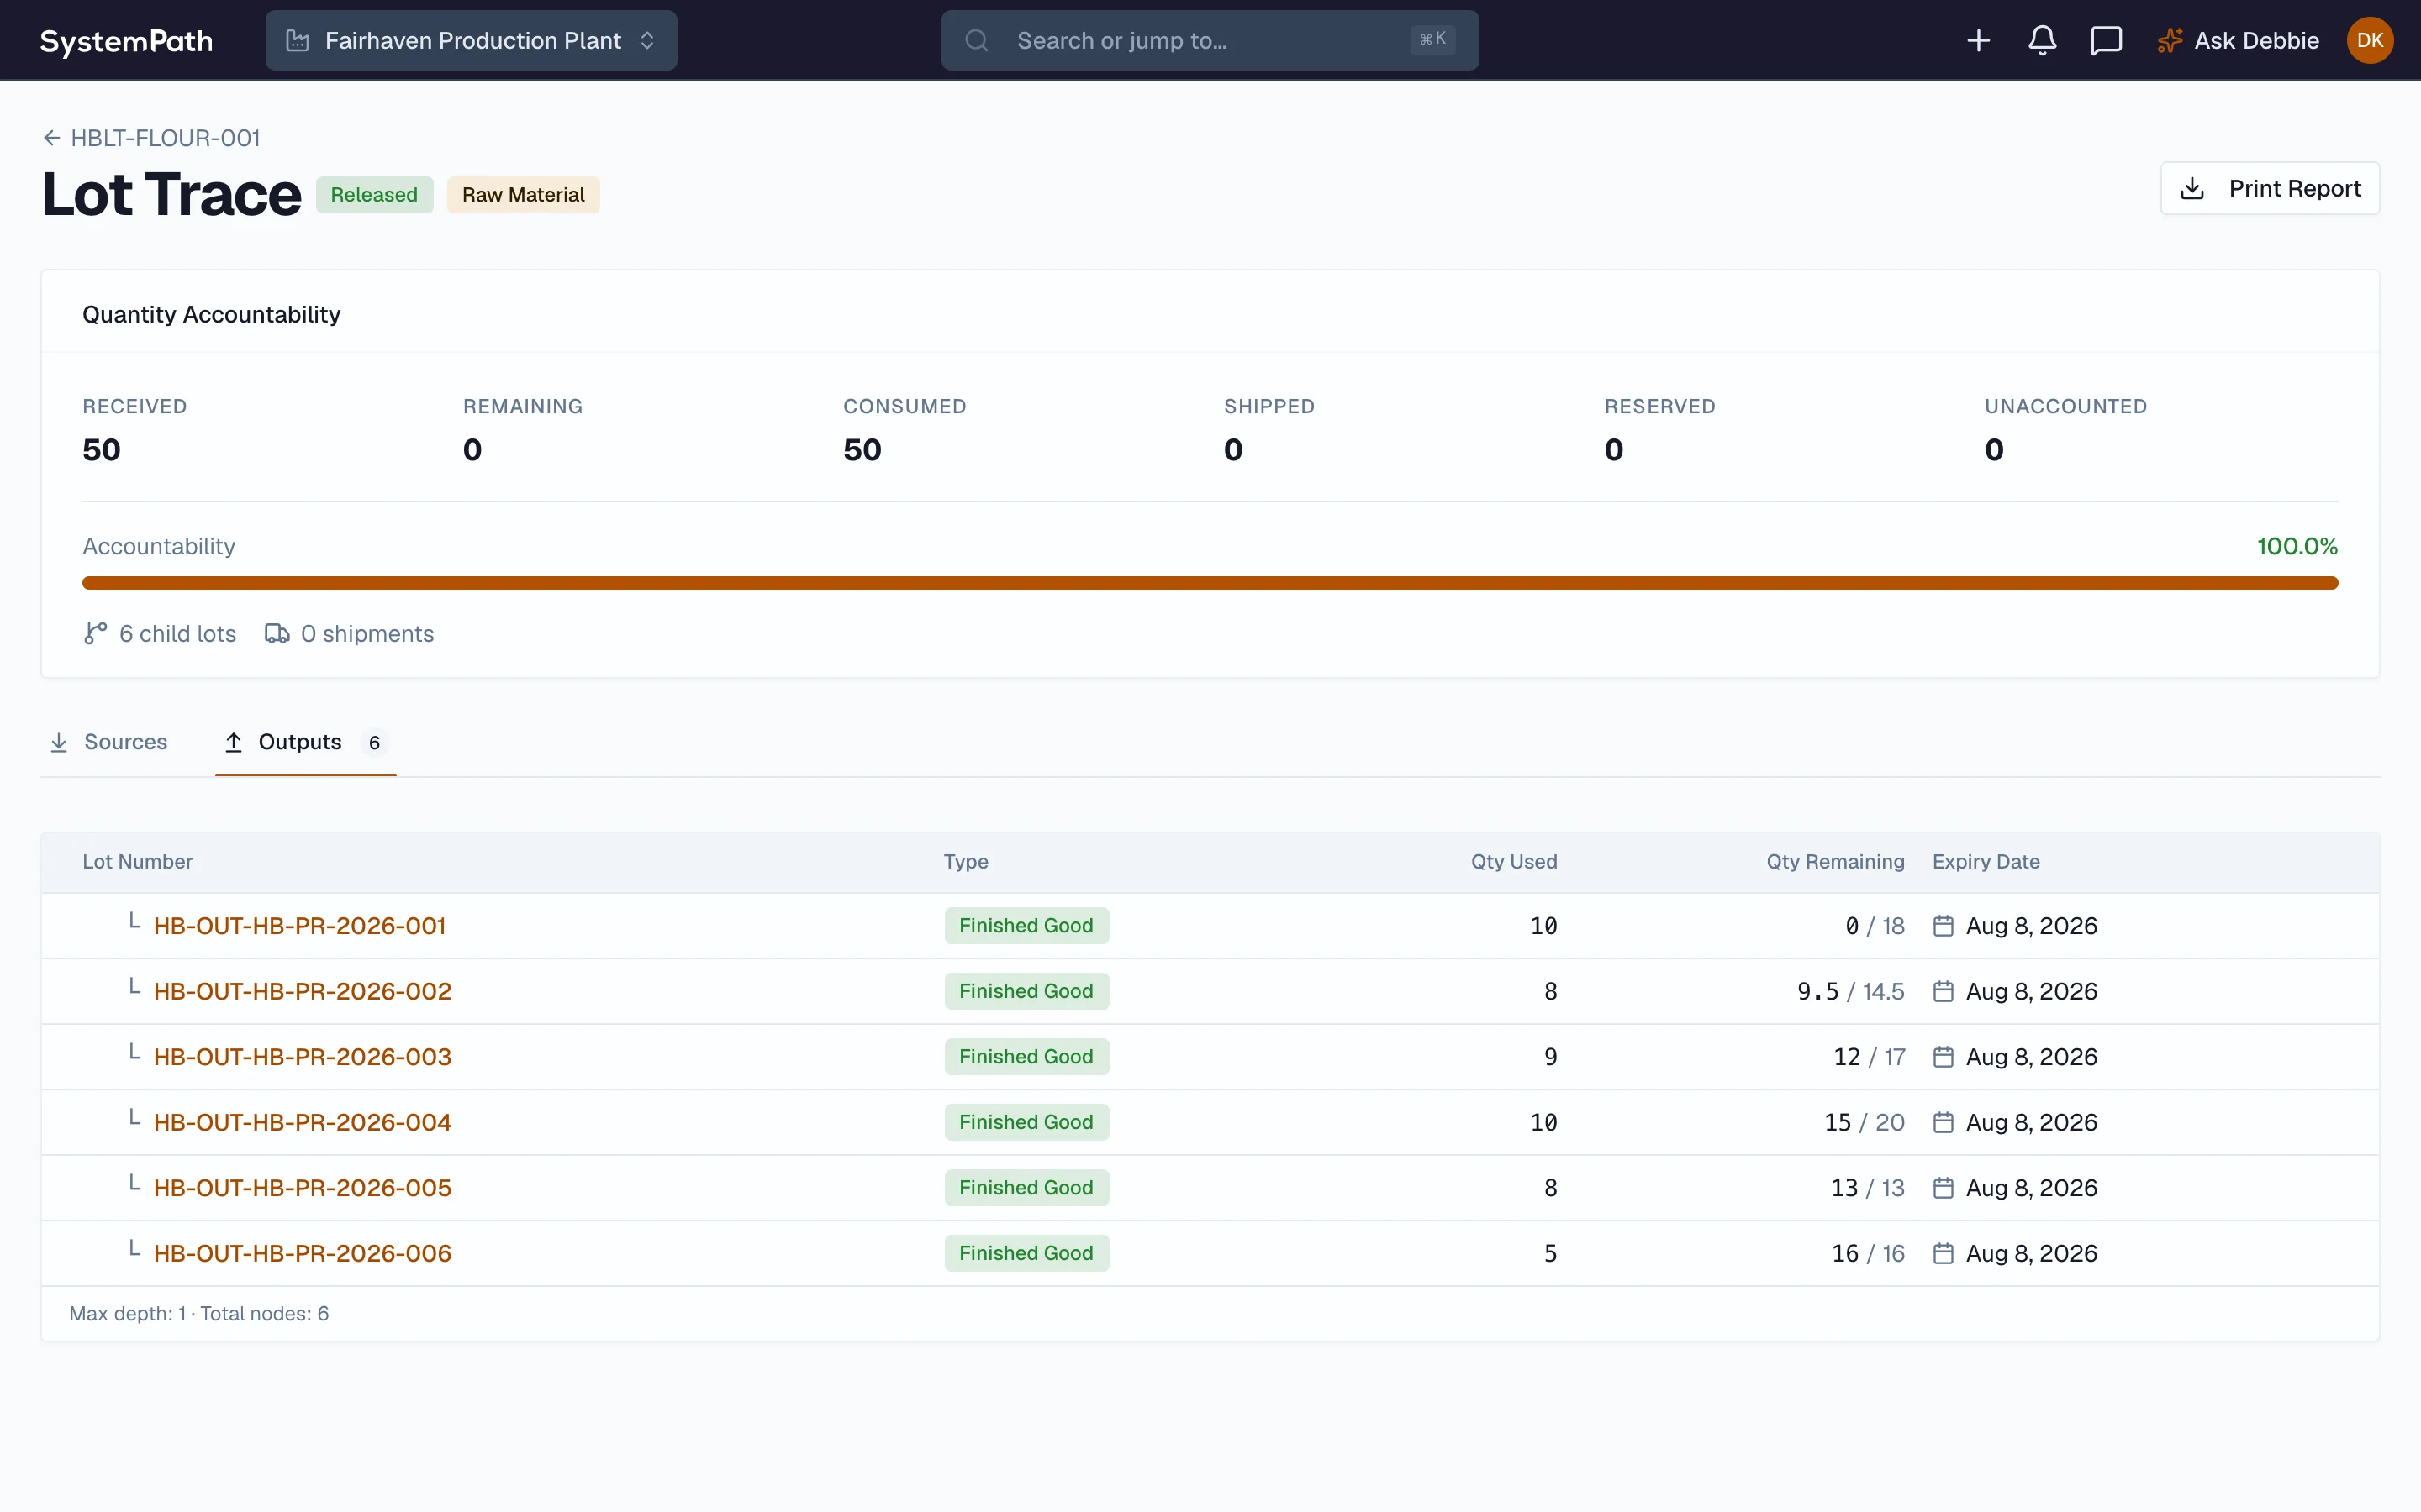Switch to the Sources tab
The width and height of the screenshot is (2421, 1512).
point(109,743)
